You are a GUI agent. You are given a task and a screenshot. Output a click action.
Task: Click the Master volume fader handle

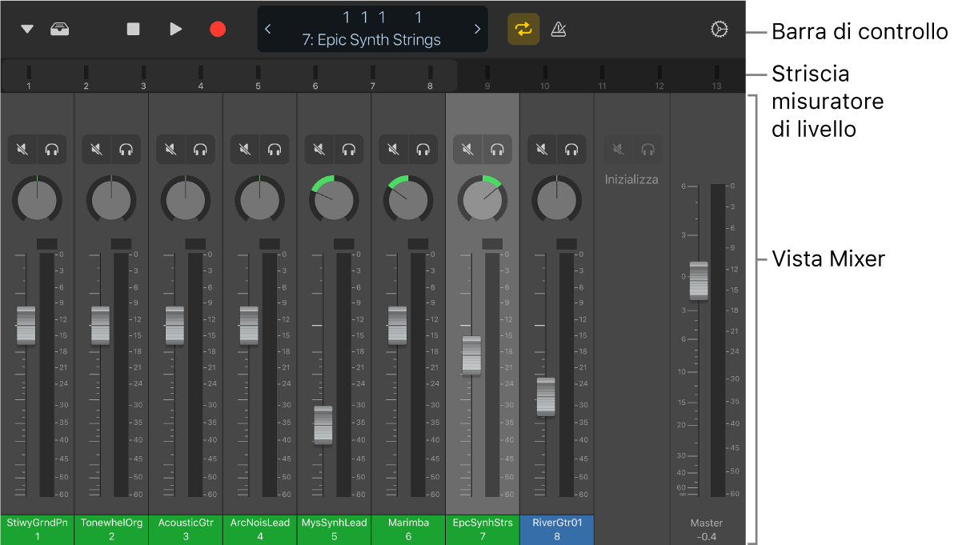pyautogui.click(x=699, y=280)
